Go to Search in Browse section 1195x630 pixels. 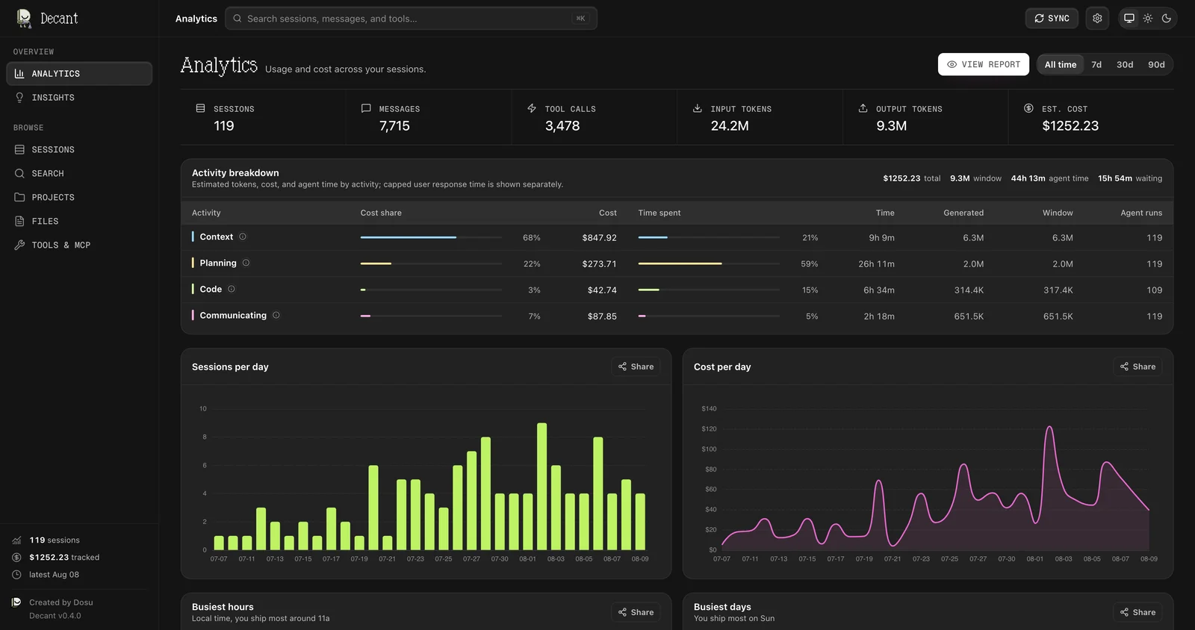click(x=79, y=174)
